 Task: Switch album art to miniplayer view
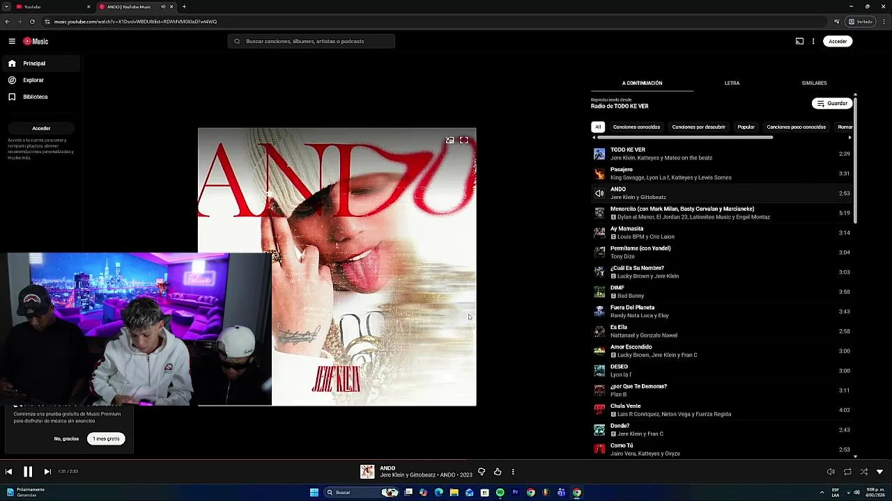tap(450, 141)
